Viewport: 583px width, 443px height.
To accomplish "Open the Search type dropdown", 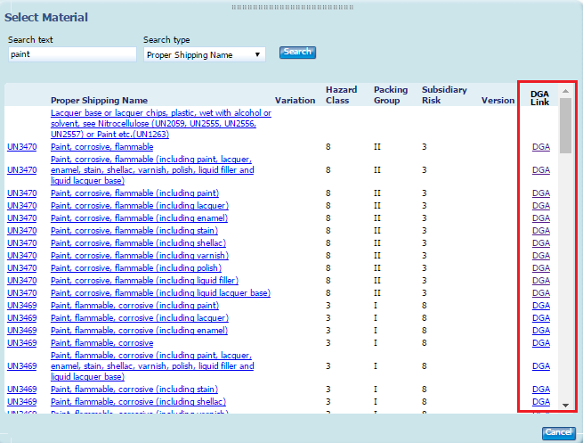I will 204,54.
